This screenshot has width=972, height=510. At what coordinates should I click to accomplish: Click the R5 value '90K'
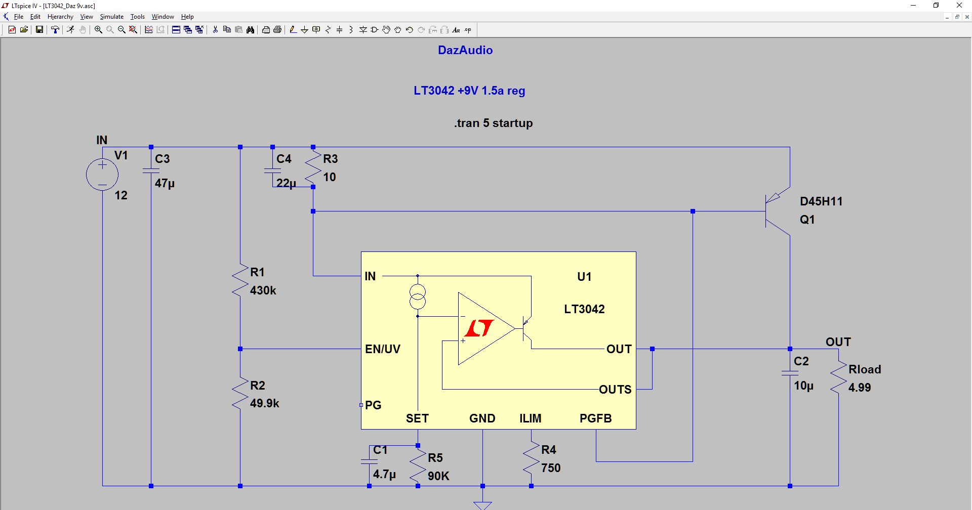(x=438, y=476)
